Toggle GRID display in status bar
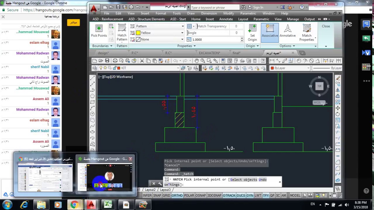This screenshot has width=374, height=210. tap(166, 195)
